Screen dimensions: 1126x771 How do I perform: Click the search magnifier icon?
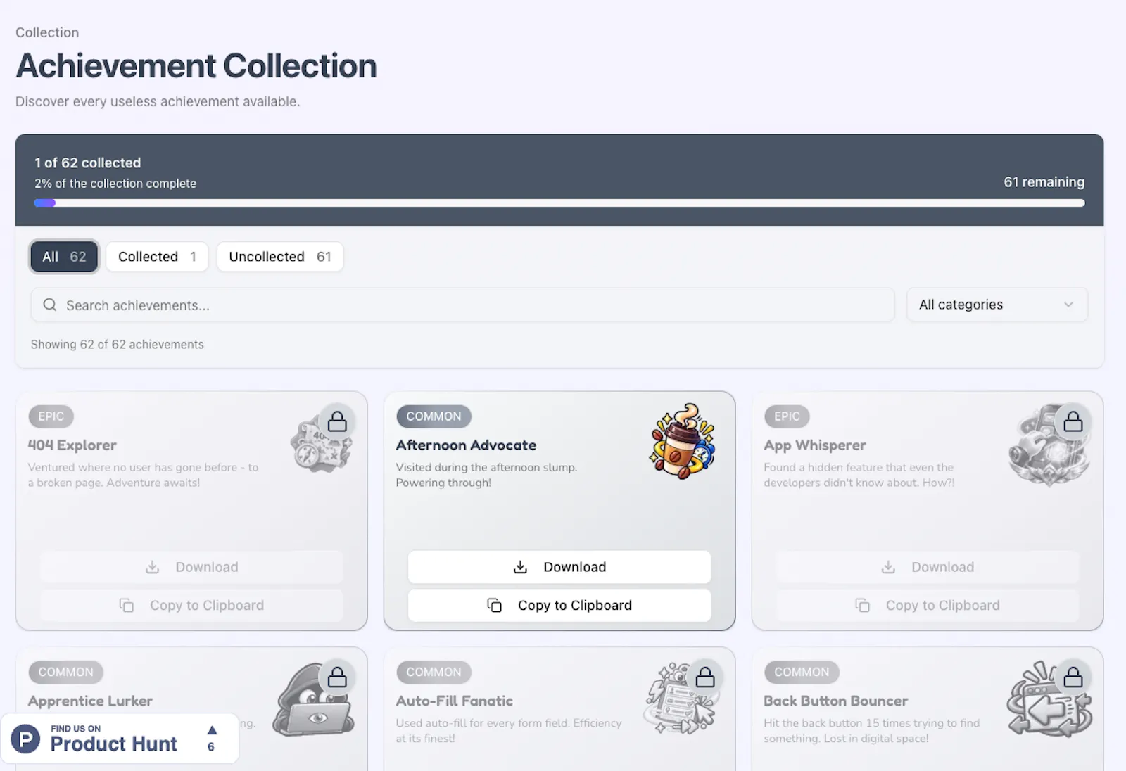(50, 305)
